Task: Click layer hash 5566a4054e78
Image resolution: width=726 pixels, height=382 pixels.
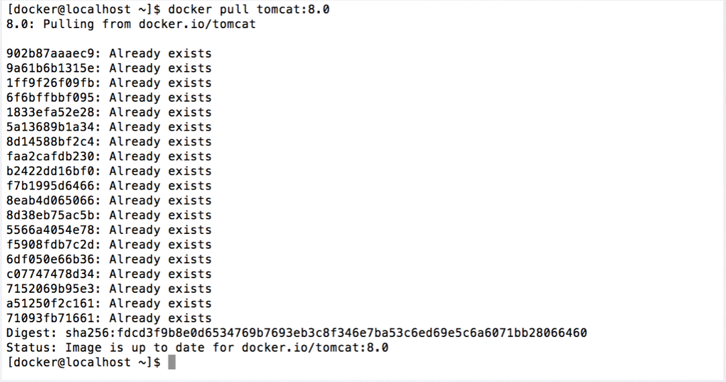Action: coord(51,231)
